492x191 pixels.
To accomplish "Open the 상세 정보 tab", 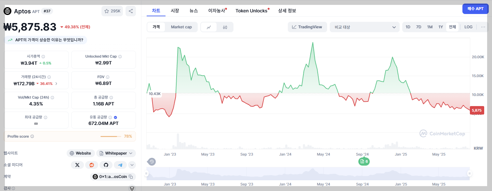I will (x=287, y=10).
